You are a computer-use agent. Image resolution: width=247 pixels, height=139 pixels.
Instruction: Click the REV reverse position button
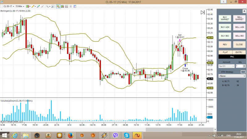click(225, 45)
